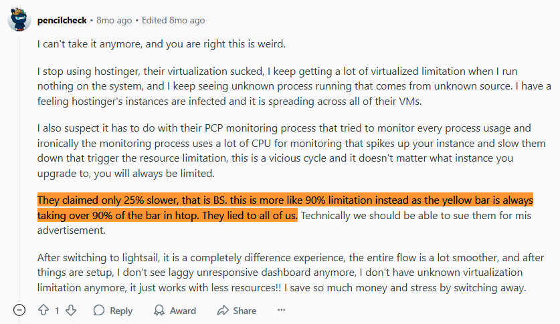560x324 pixels.
Task: Click the "Award" text label
Action: coord(183,311)
